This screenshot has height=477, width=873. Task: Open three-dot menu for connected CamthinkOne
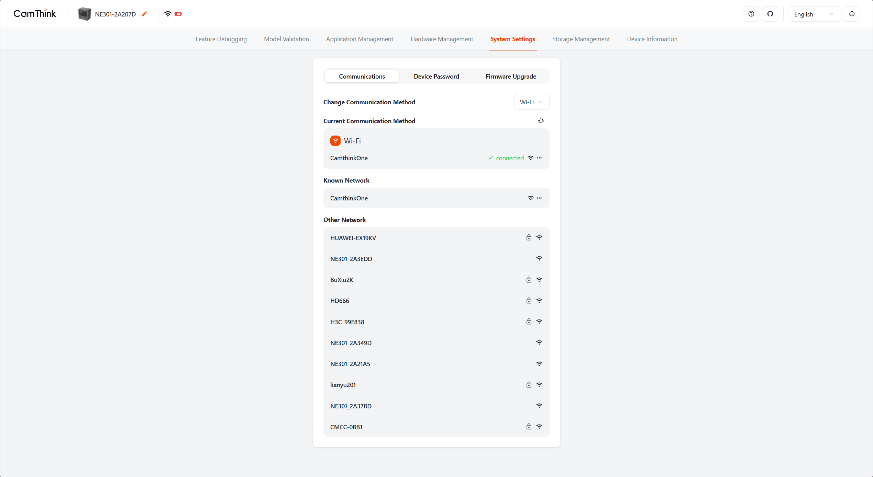539,158
